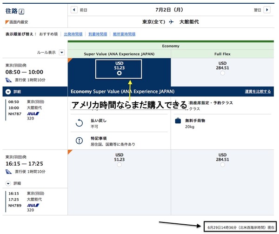Click the 16:15 — 17:25 flight time
The height and width of the screenshot is (234, 279).
pos(24,164)
